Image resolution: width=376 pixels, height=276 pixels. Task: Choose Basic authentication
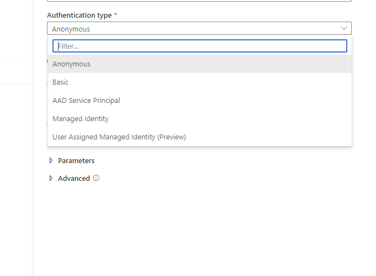click(200, 82)
